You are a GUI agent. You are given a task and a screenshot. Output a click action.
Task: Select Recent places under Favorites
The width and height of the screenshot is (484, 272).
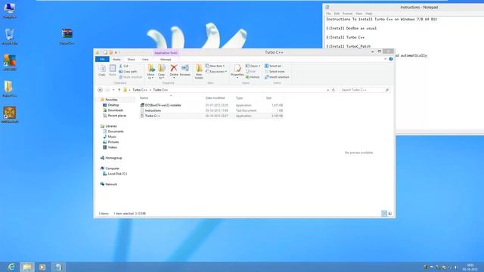click(x=114, y=116)
